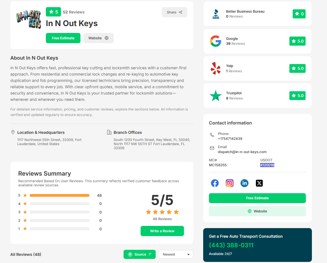Open the X (Twitter) social icon

click(x=259, y=183)
